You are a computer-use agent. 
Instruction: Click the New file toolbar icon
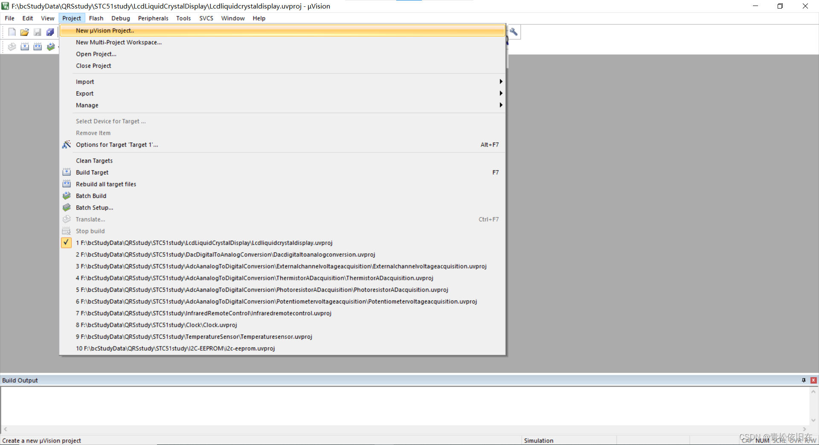point(12,32)
